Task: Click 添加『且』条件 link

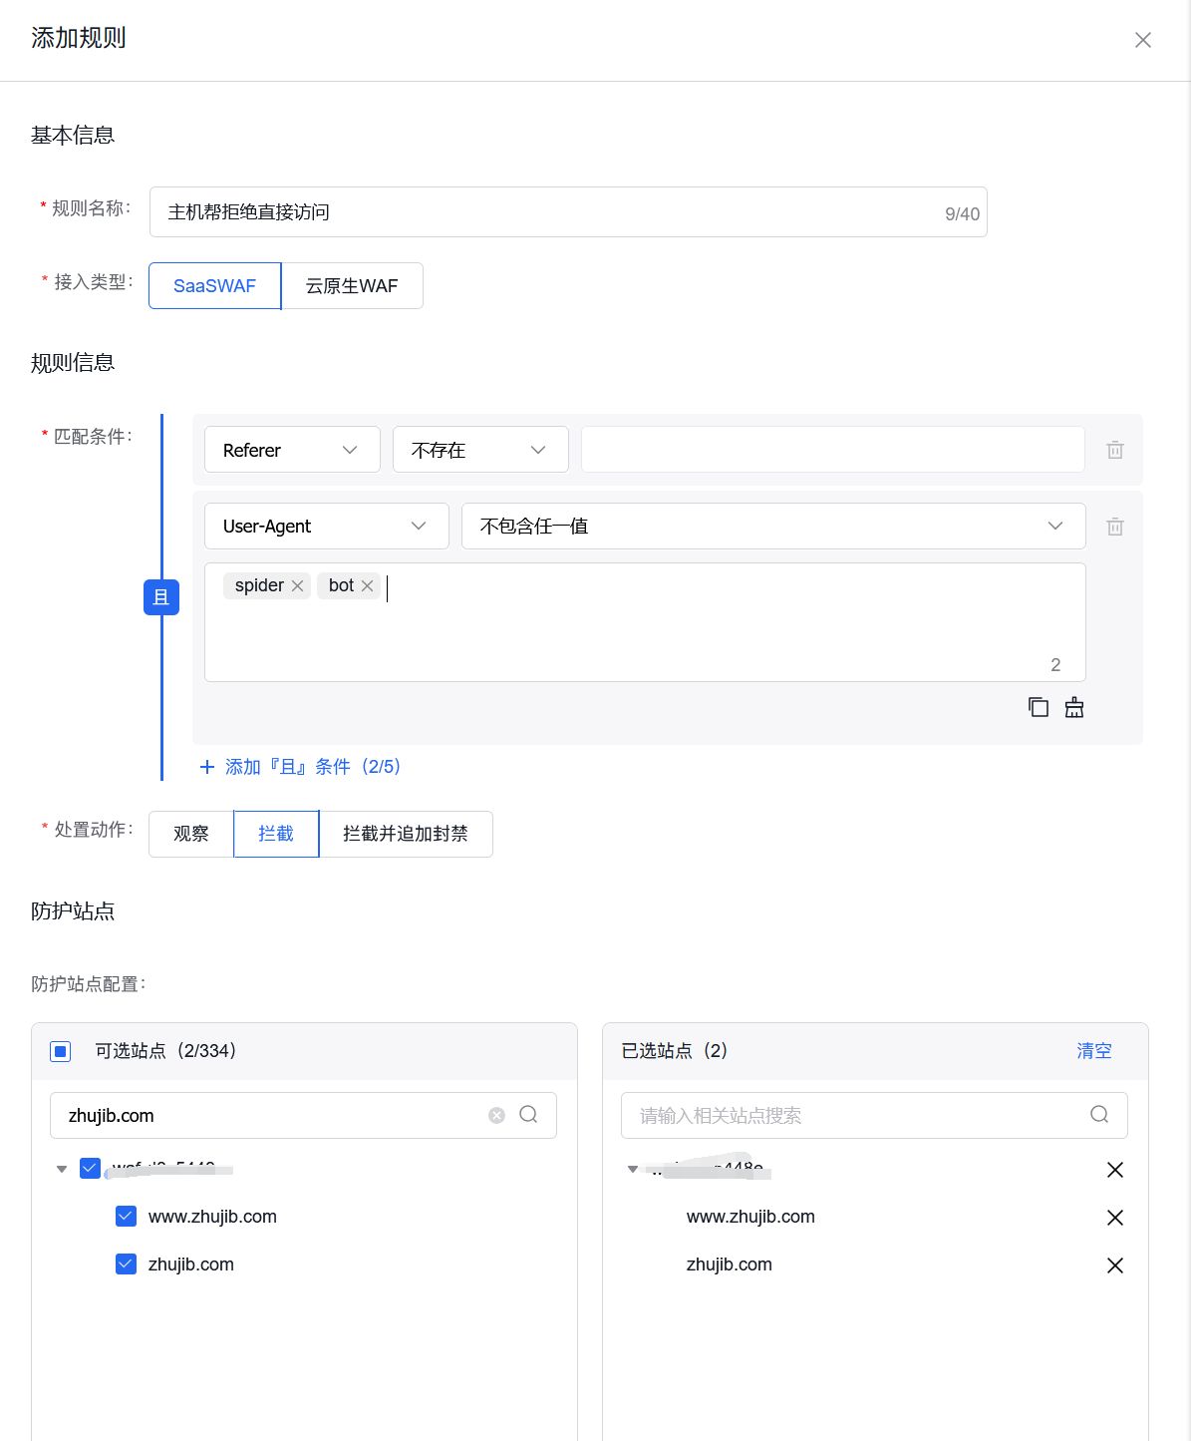Action: [301, 767]
